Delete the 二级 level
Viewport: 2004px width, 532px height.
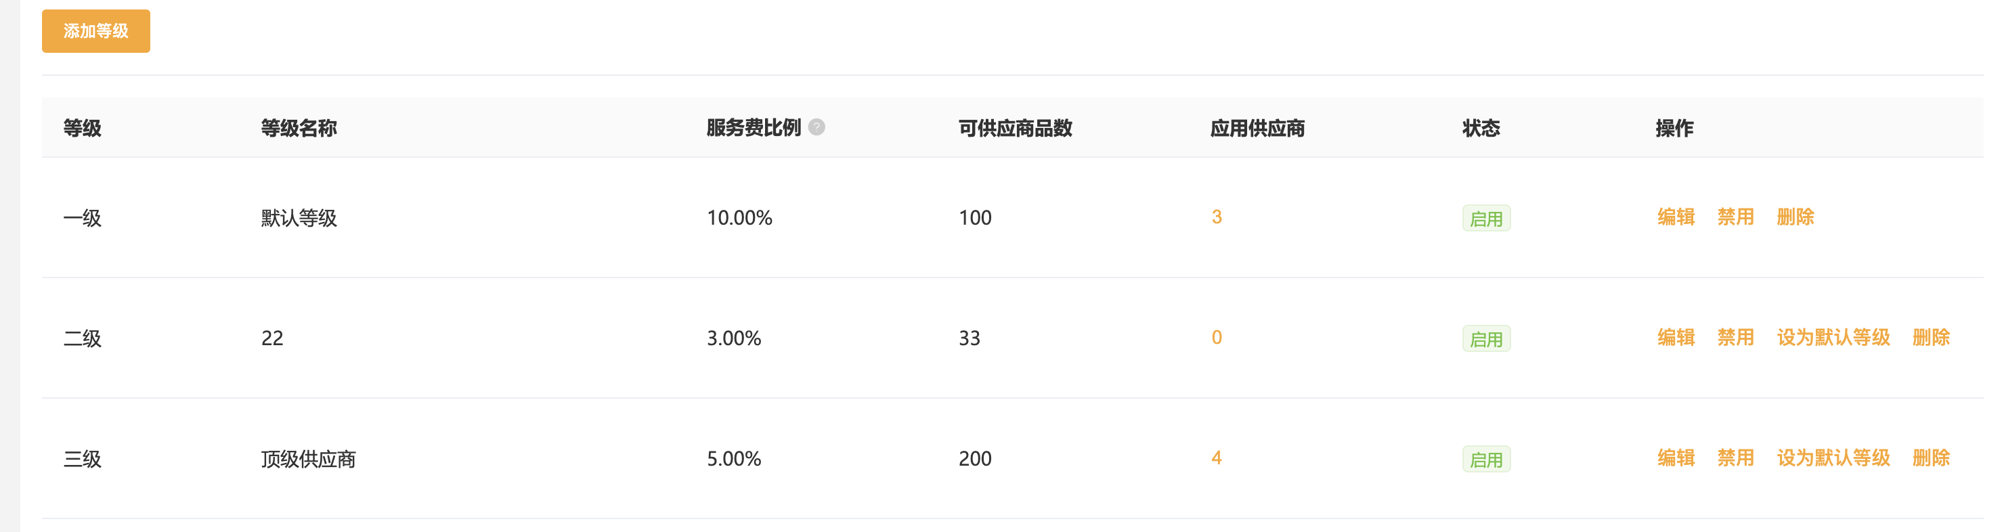tap(1930, 338)
